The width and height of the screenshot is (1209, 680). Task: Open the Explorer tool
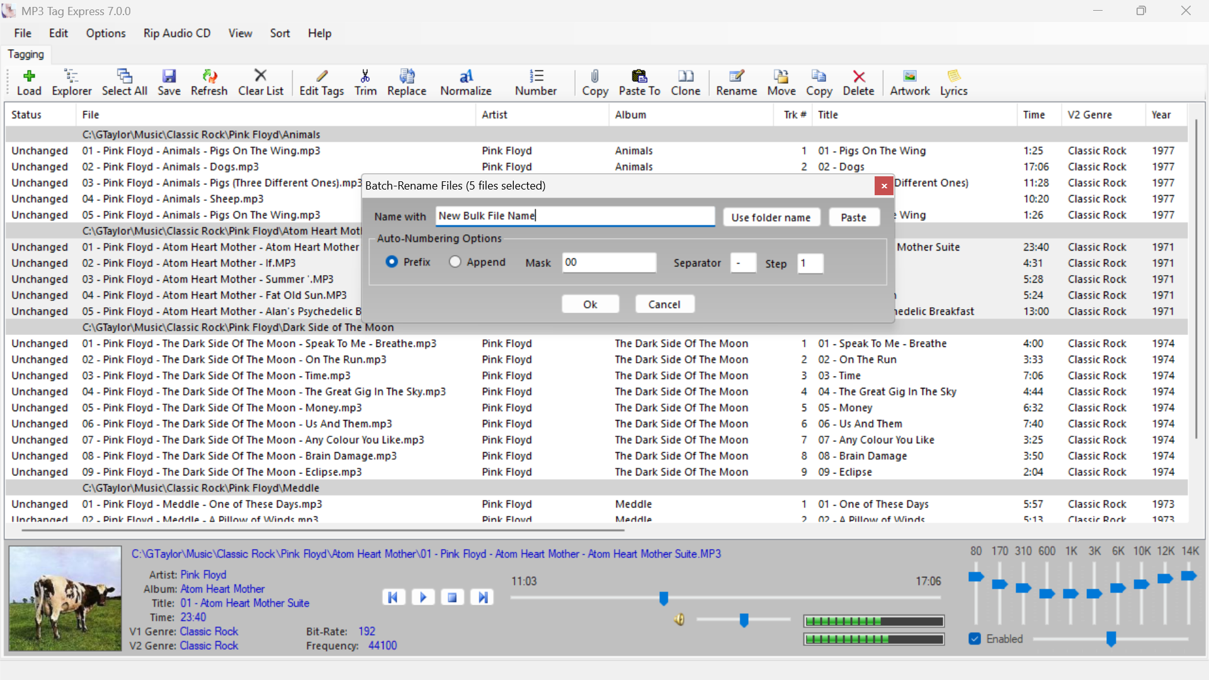click(71, 82)
